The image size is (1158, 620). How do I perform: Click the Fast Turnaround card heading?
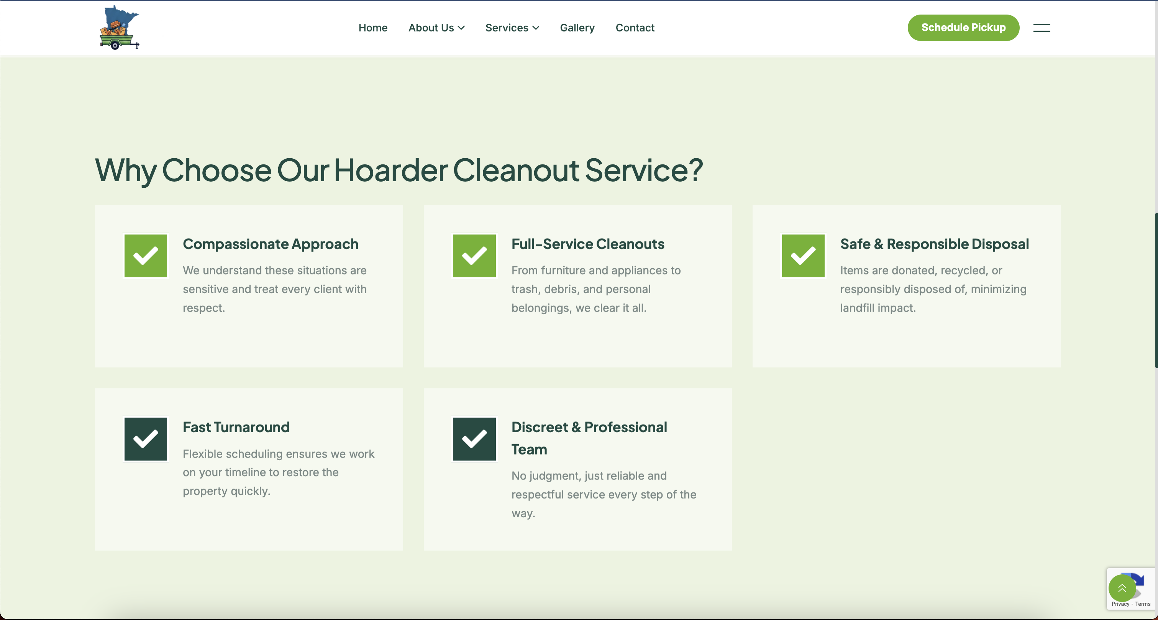(x=236, y=427)
